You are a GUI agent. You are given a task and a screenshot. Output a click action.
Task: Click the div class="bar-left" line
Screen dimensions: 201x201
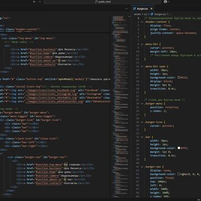(x=25, y=142)
